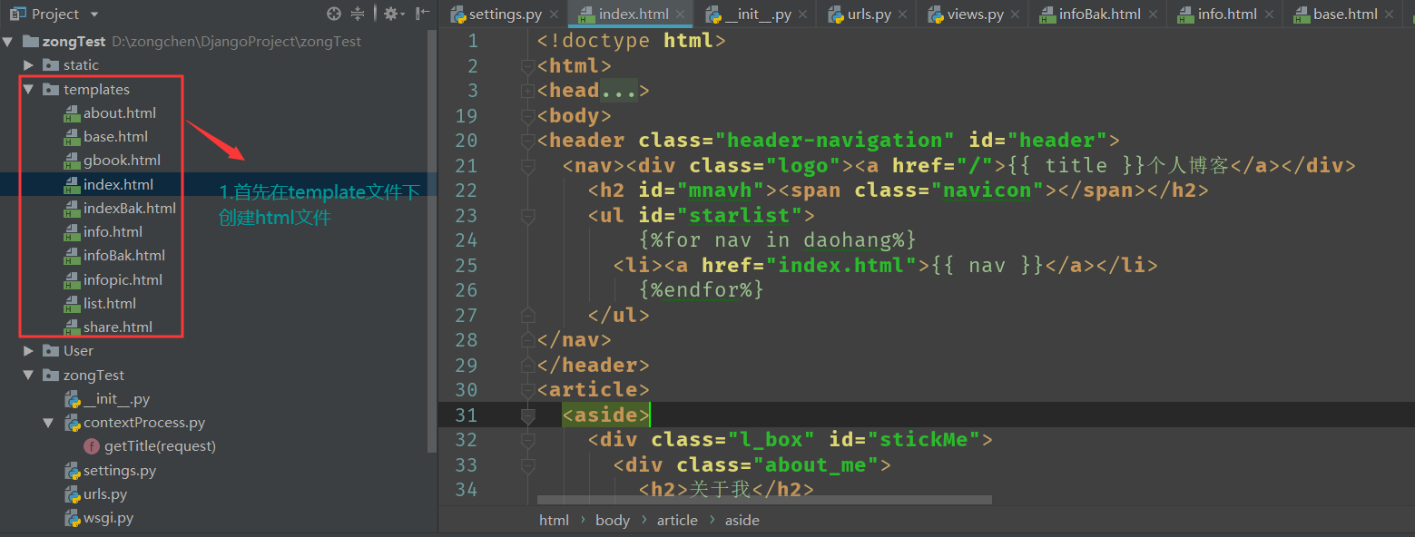This screenshot has height=537, width=1415.
Task: Select infopic.html file
Action: point(123,279)
